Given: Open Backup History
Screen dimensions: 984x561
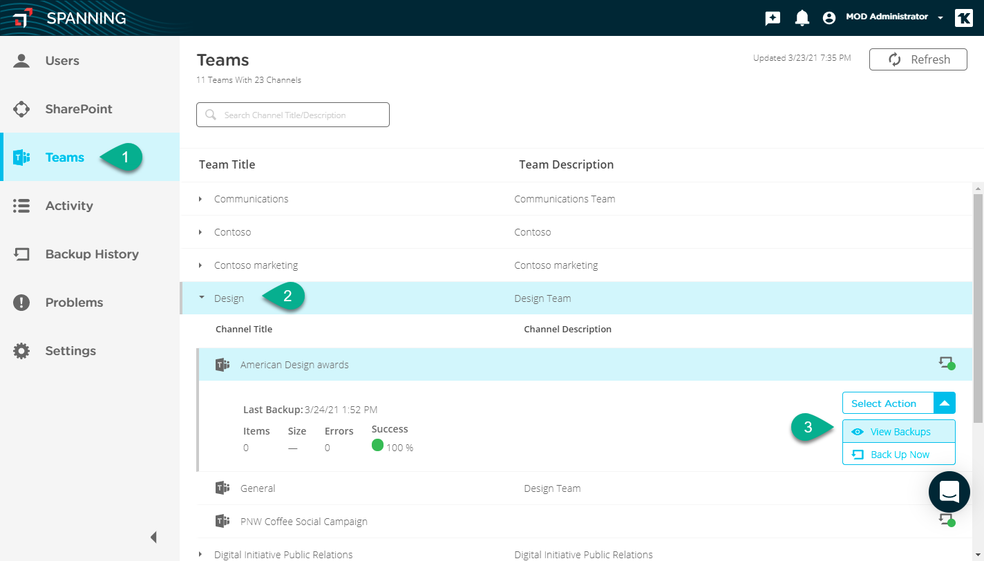Looking at the screenshot, I should click(90, 254).
